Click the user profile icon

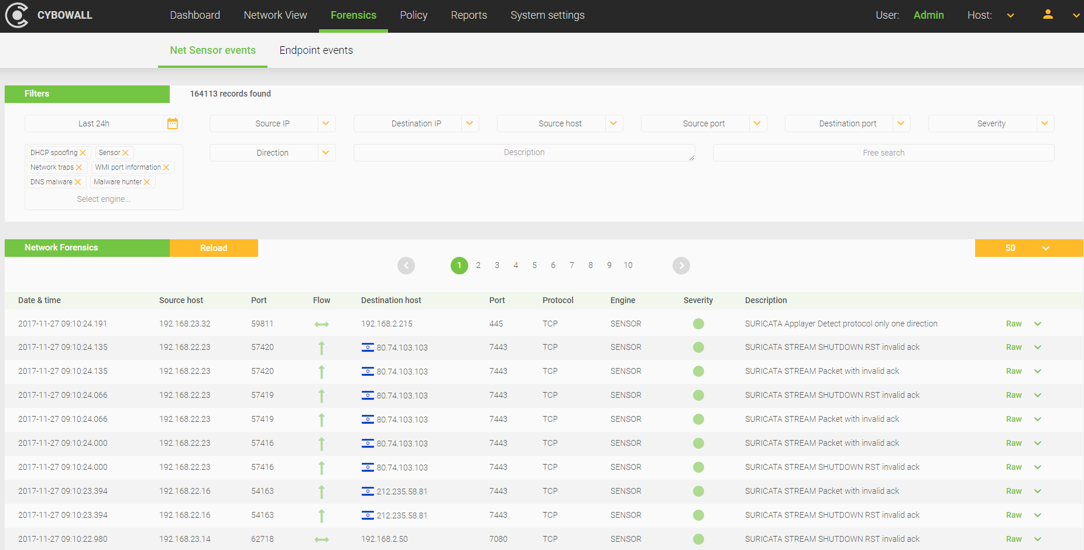tap(1048, 15)
